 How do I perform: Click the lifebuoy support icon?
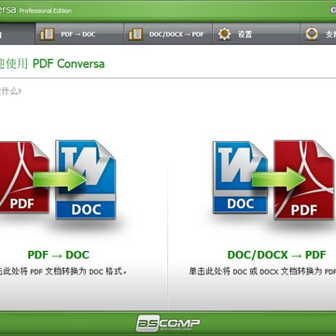(312, 34)
